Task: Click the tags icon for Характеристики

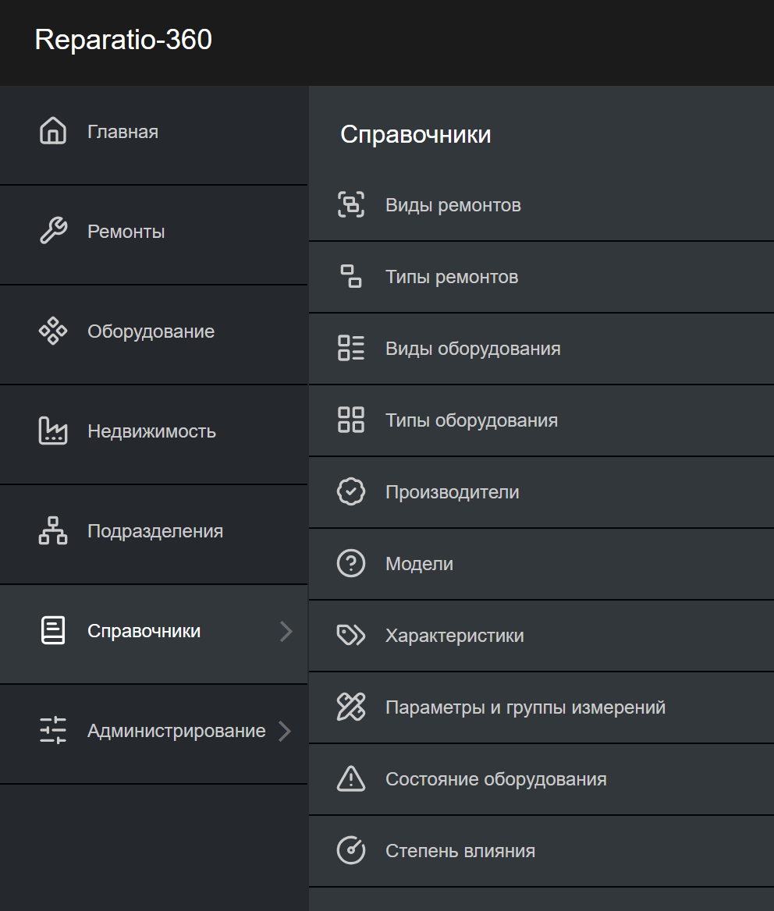Action: click(351, 636)
